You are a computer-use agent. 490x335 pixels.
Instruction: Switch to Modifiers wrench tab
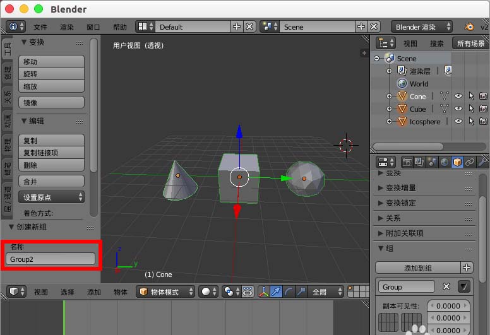click(482, 162)
